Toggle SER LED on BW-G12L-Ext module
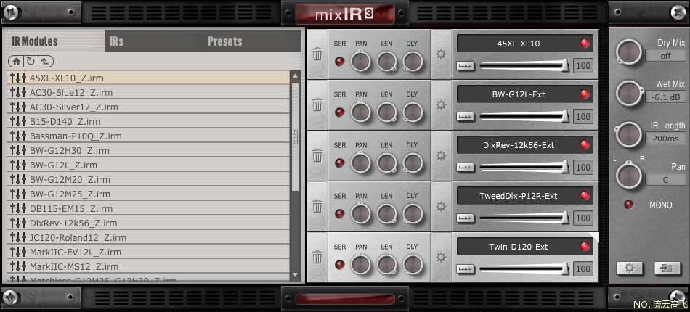This screenshot has width=690, height=312. click(340, 112)
